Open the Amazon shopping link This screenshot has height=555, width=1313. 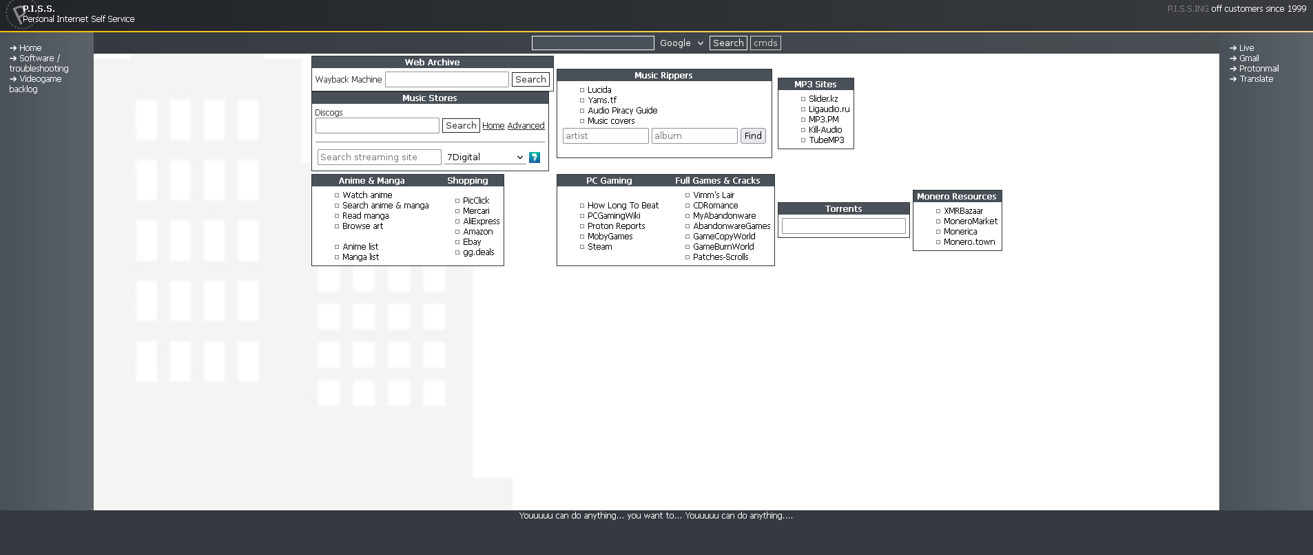(477, 232)
